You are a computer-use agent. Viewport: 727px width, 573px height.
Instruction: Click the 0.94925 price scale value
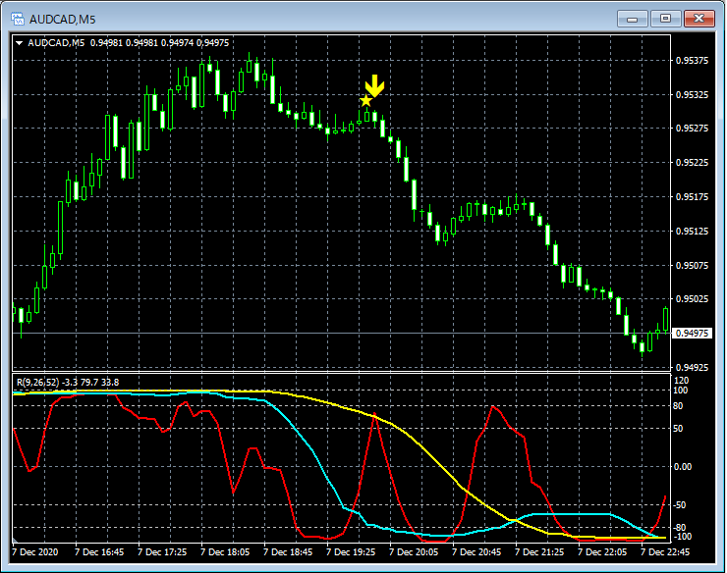(692, 367)
